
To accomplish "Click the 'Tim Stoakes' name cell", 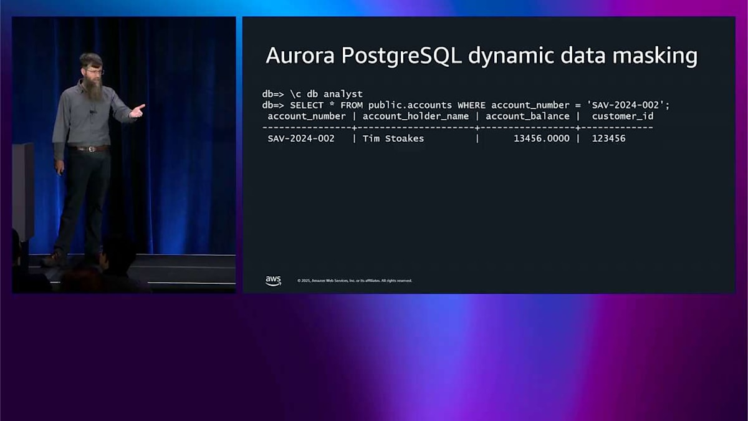I will click(x=393, y=138).
